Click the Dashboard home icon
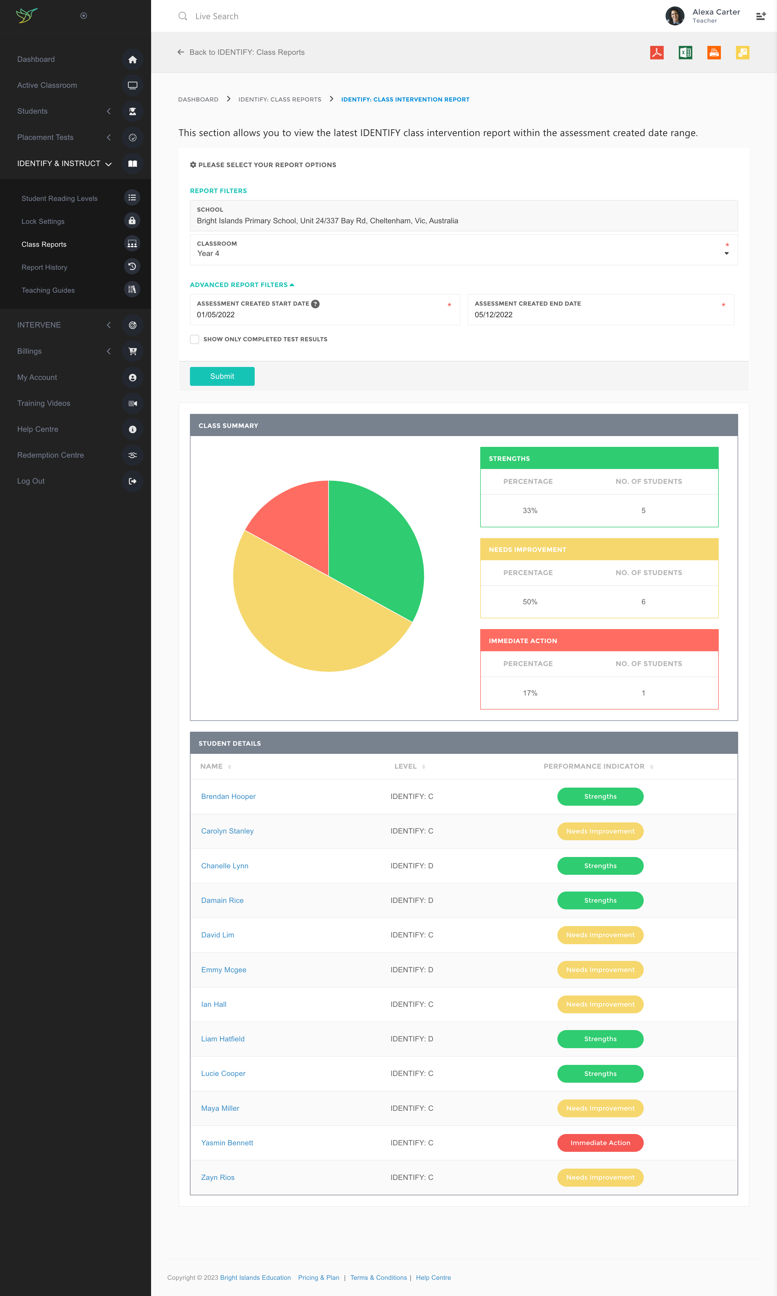Viewport: 777px width, 1296px height. tap(132, 60)
